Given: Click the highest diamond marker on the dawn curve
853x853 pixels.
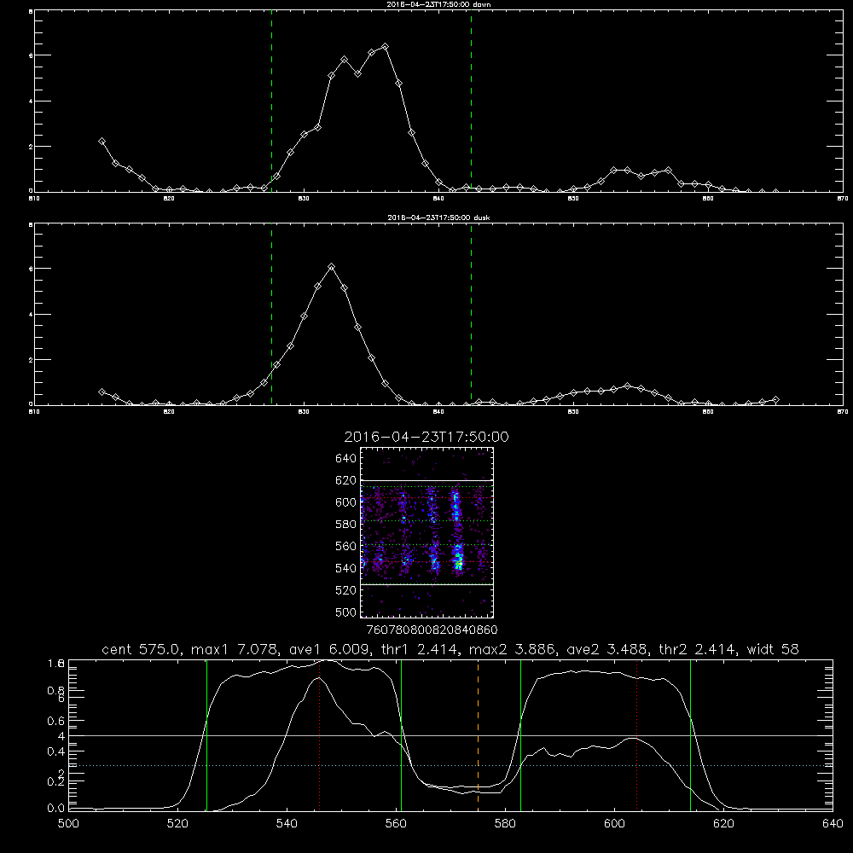Looking at the screenshot, I should 386,47.
